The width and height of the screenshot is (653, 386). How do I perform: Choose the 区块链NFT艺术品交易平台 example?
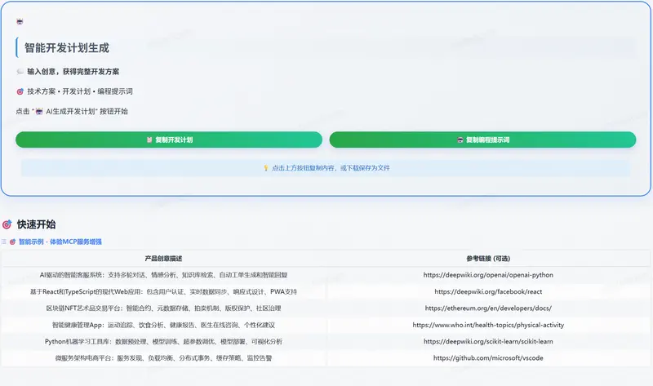(x=163, y=308)
